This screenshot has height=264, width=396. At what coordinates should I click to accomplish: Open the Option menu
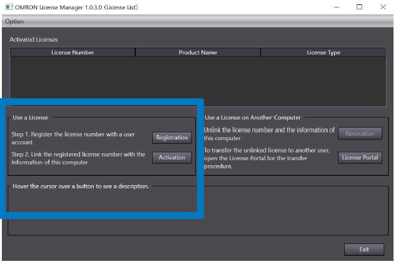(14, 21)
